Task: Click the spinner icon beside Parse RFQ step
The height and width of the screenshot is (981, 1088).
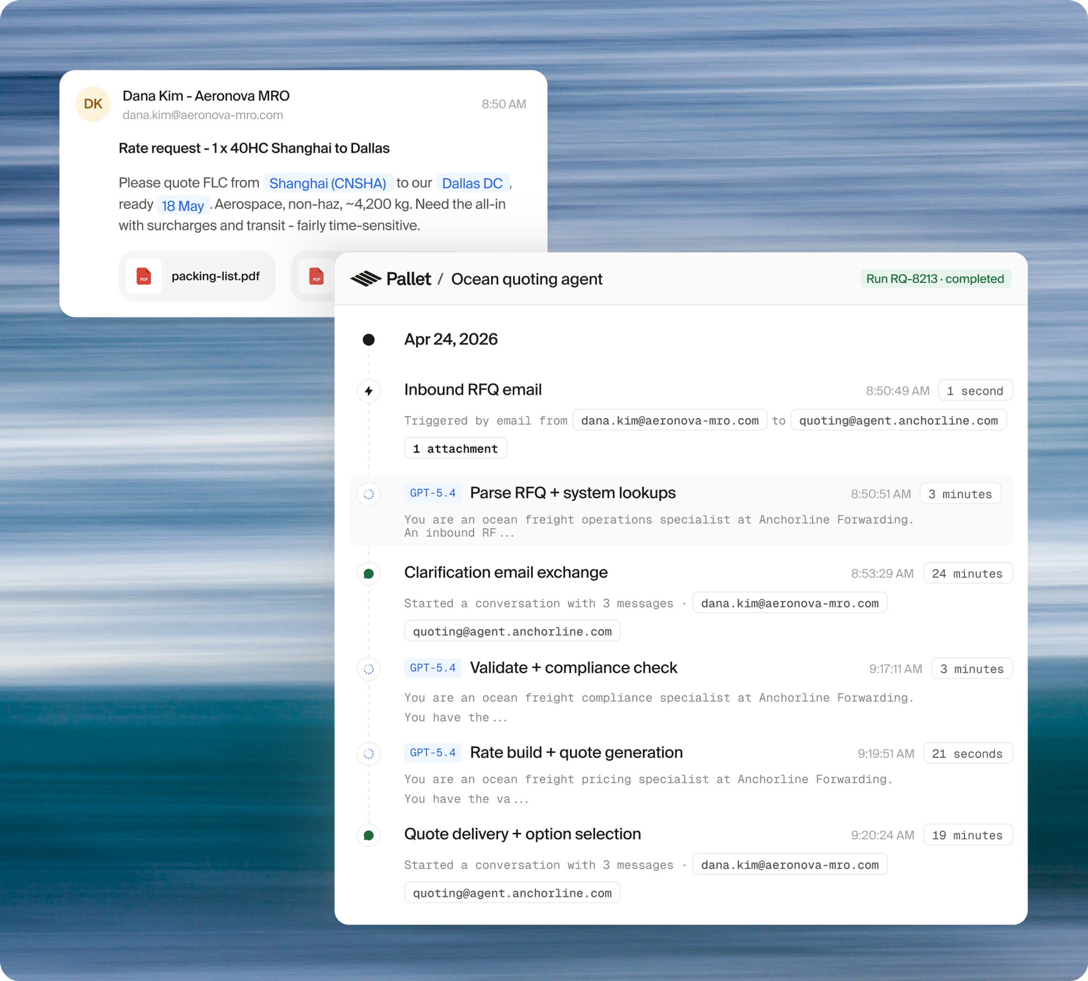Action: [369, 494]
